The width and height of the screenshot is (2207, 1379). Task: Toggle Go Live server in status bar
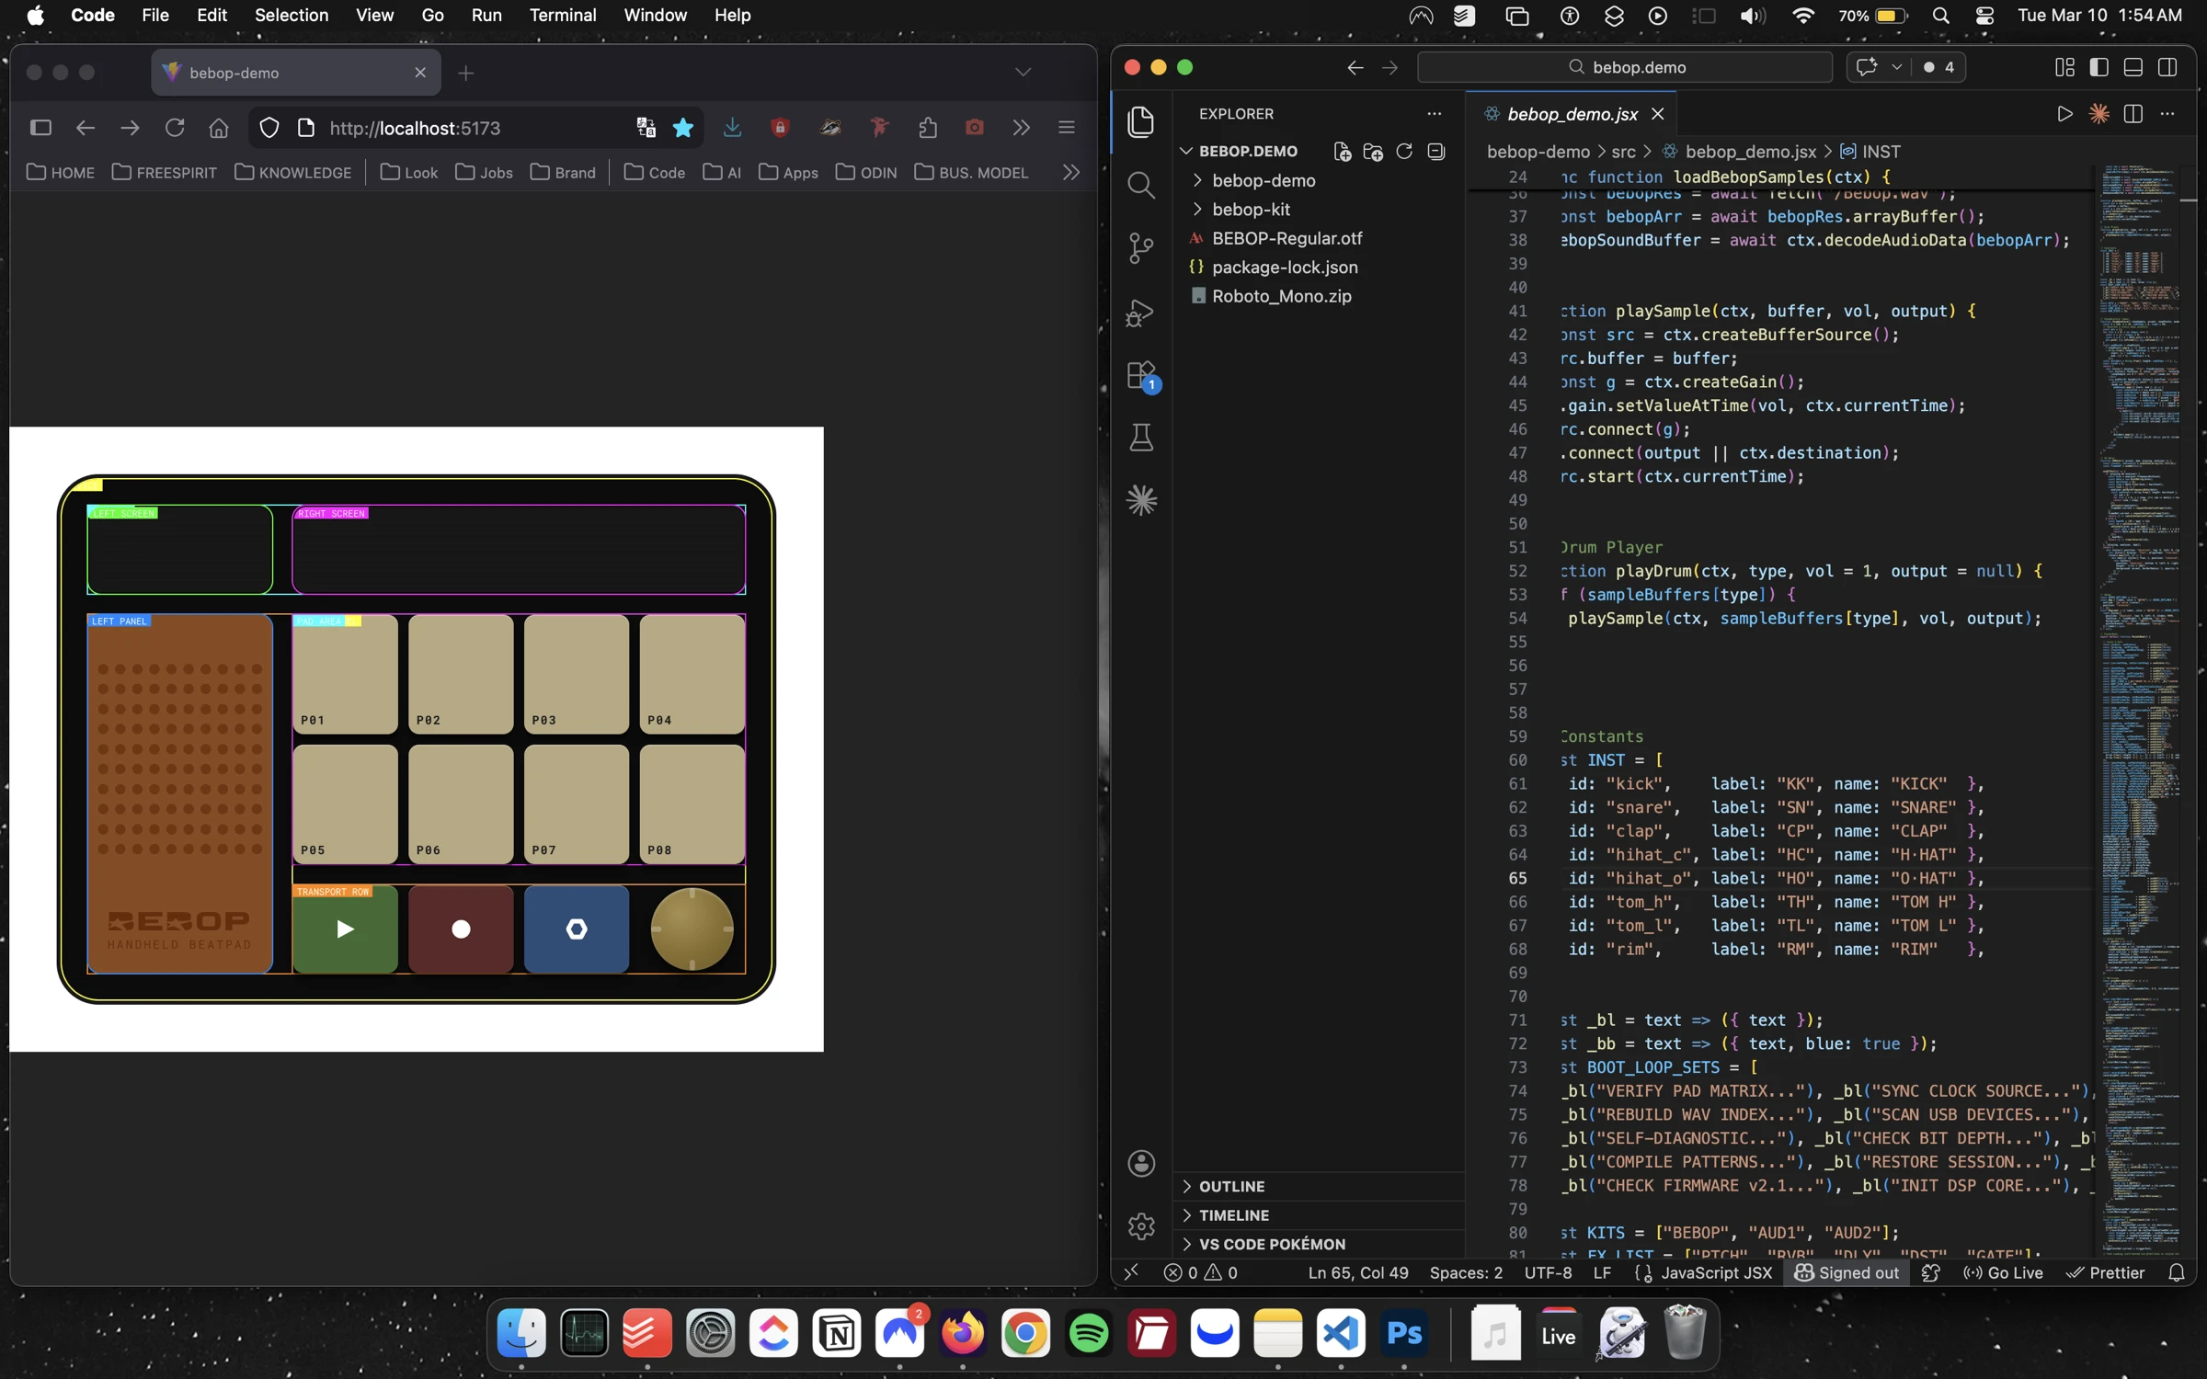click(x=2003, y=1272)
